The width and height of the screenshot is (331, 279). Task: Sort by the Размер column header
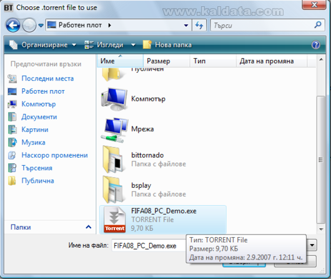[x=167, y=61]
